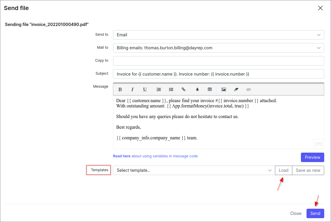Open the text color picker

[x=197, y=89]
